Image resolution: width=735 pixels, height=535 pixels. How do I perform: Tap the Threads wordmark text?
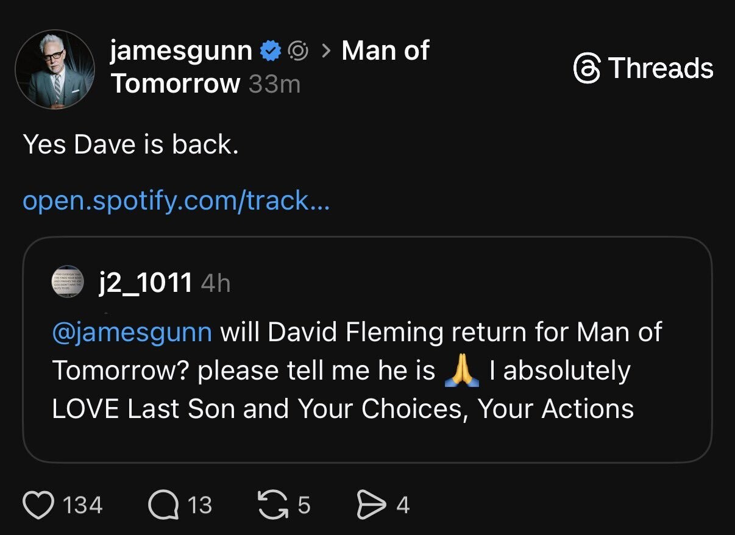coord(661,68)
